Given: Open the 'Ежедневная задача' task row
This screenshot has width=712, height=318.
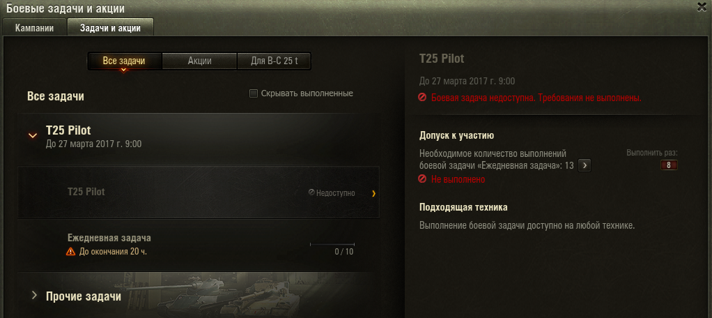Looking at the screenshot, I should [199, 245].
